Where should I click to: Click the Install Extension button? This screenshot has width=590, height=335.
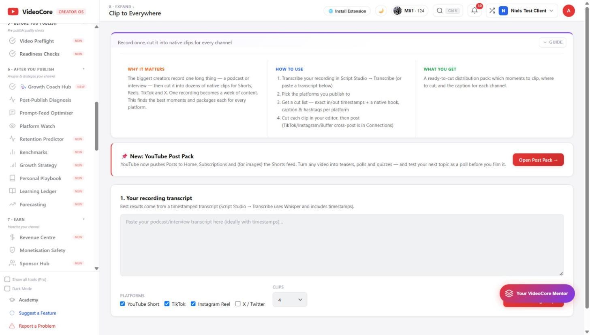tap(347, 11)
